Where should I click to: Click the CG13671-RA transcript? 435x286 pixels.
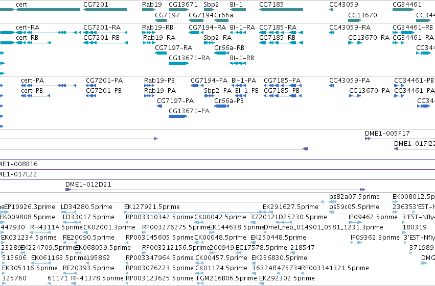pyautogui.click(x=179, y=63)
